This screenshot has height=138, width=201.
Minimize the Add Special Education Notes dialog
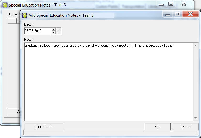pyautogui.click(x=168, y=14)
